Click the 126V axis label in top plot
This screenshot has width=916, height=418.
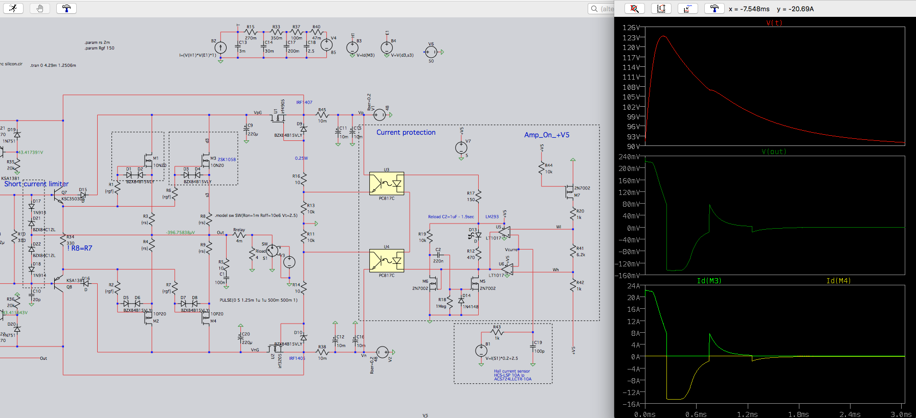tap(631, 28)
